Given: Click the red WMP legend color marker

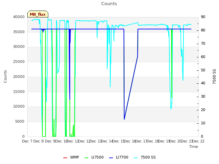Looking at the screenshot, I should pos(65,158).
